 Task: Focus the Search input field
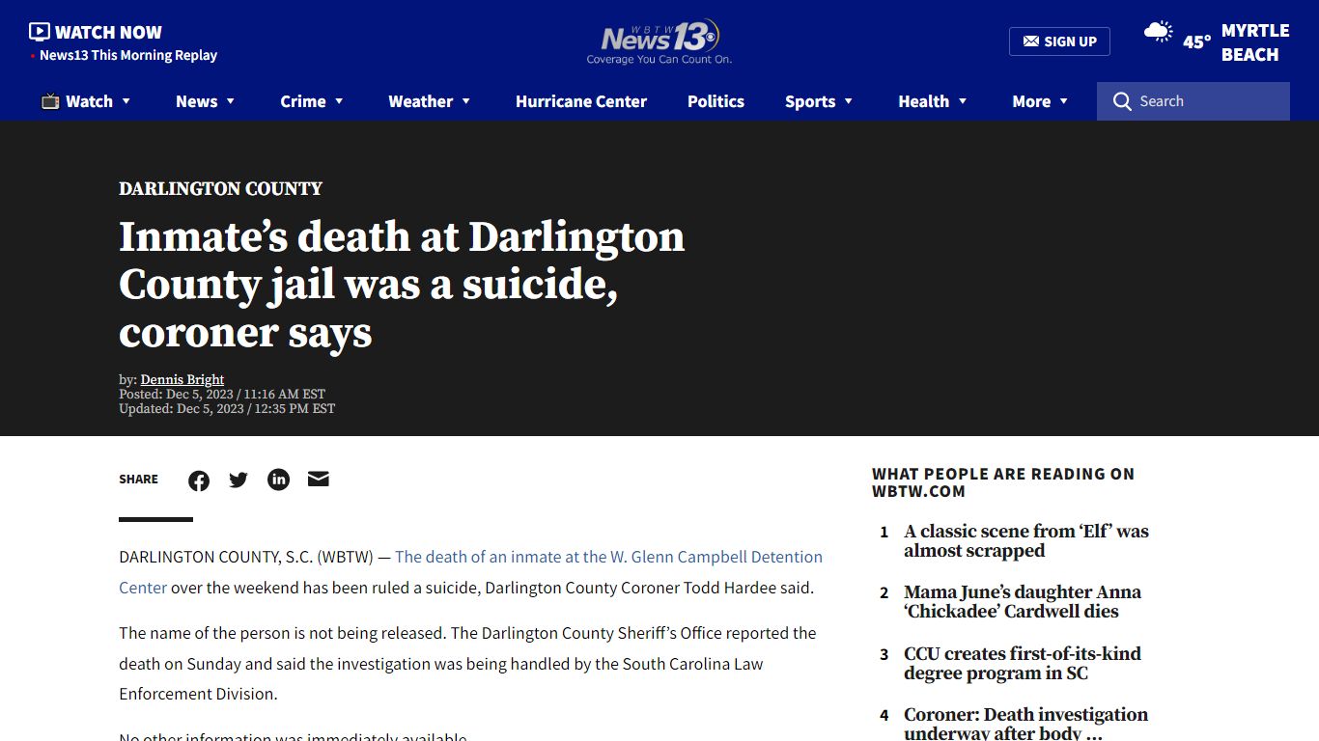(1193, 101)
